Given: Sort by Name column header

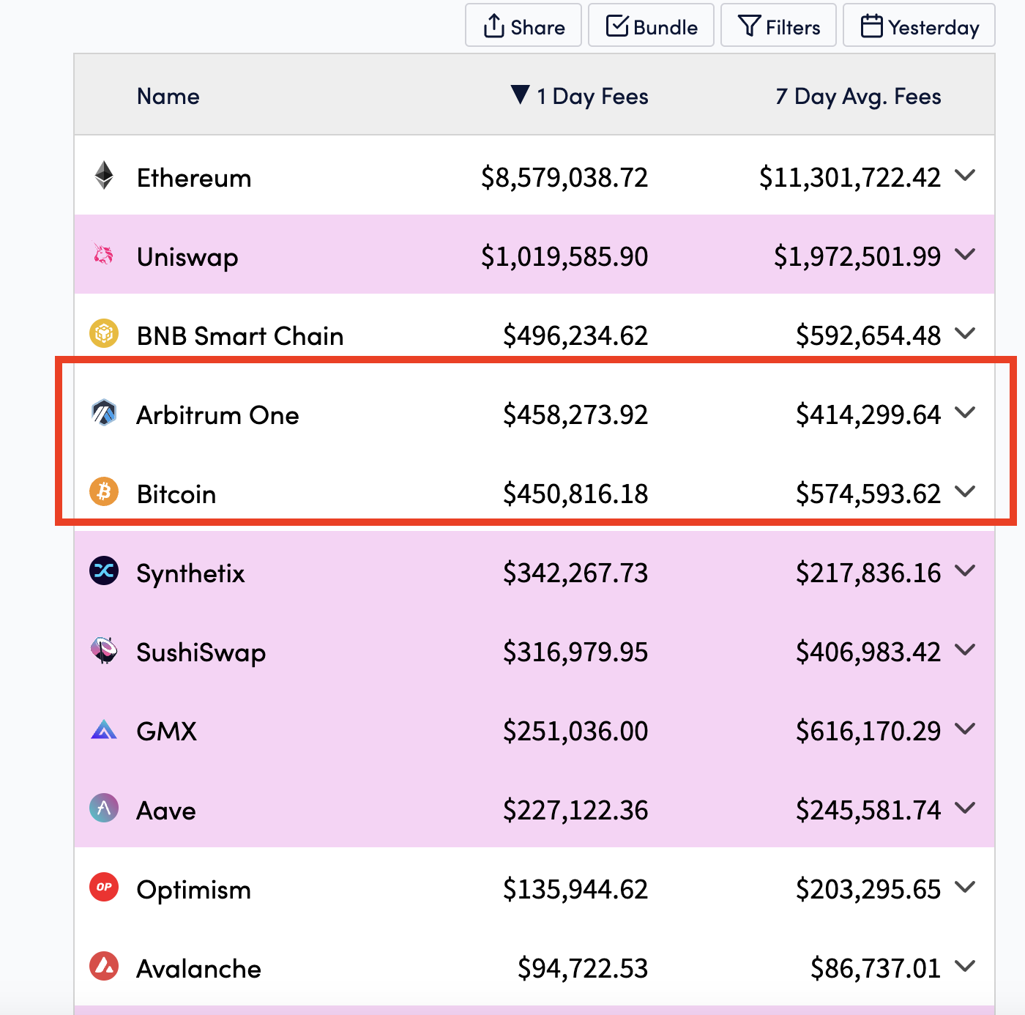Looking at the screenshot, I should [168, 96].
